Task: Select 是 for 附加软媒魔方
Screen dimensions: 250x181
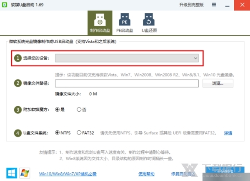Action: pyautogui.click(x=60, y=110)
